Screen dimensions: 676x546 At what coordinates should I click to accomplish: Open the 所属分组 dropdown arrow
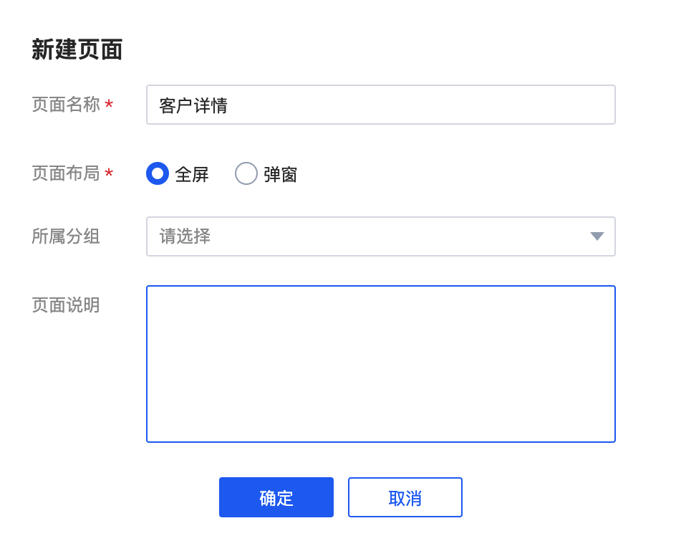pyautogui.click(x=597, y=236)
